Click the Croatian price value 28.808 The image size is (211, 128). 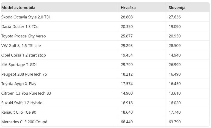tap(127, 17)
